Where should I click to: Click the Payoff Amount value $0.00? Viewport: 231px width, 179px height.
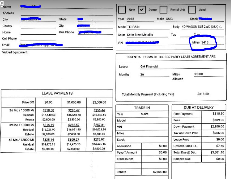[163, 153]
